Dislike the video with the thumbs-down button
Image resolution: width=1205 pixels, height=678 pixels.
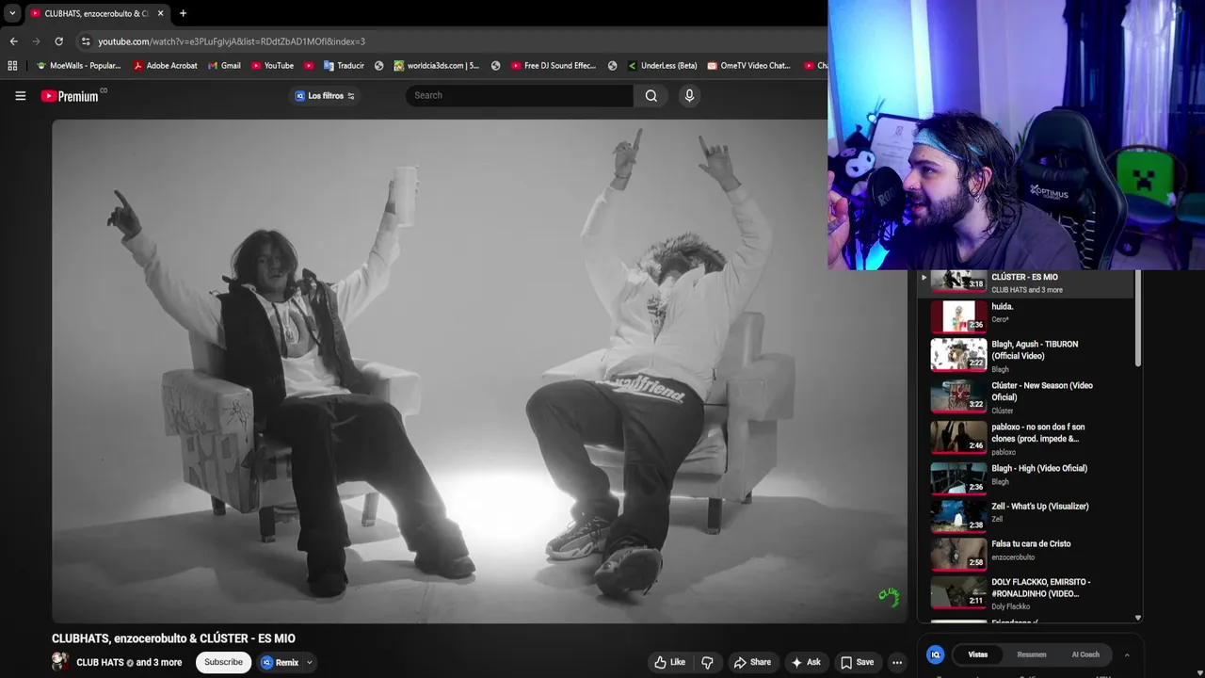click(x=707, y=662)
